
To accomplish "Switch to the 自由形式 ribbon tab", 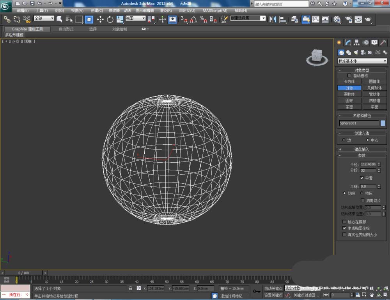I will coord(66,29).
